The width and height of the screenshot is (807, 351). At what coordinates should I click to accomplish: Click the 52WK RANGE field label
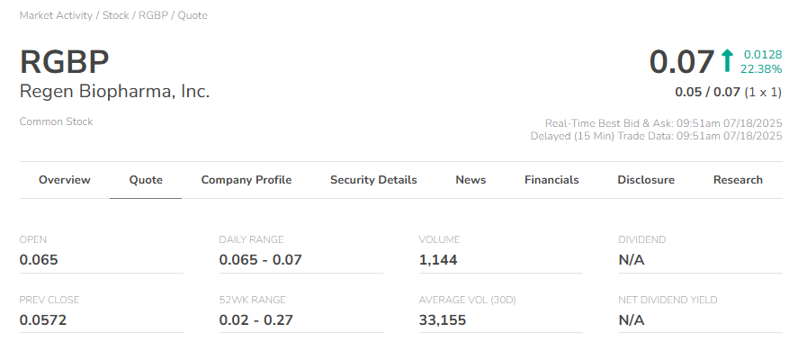click(252, 300)
